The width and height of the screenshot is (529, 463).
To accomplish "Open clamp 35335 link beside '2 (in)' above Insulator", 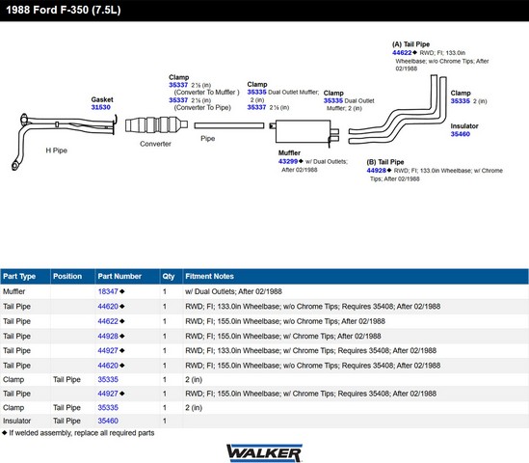I will point(461,101).
